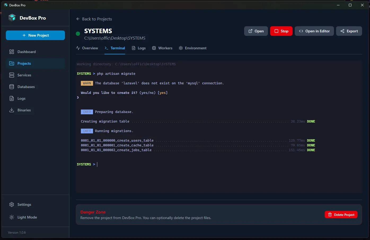Click the 'php artisan migrate' command text
The image size is (370, 240).
pyautogui.click(x=116, y=74)
